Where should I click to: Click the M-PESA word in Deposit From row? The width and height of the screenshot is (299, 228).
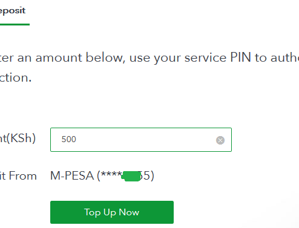[72, 176]
